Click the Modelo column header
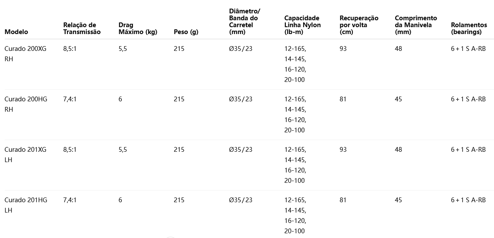This screenshot has width=494, height=238. point(16,32)
